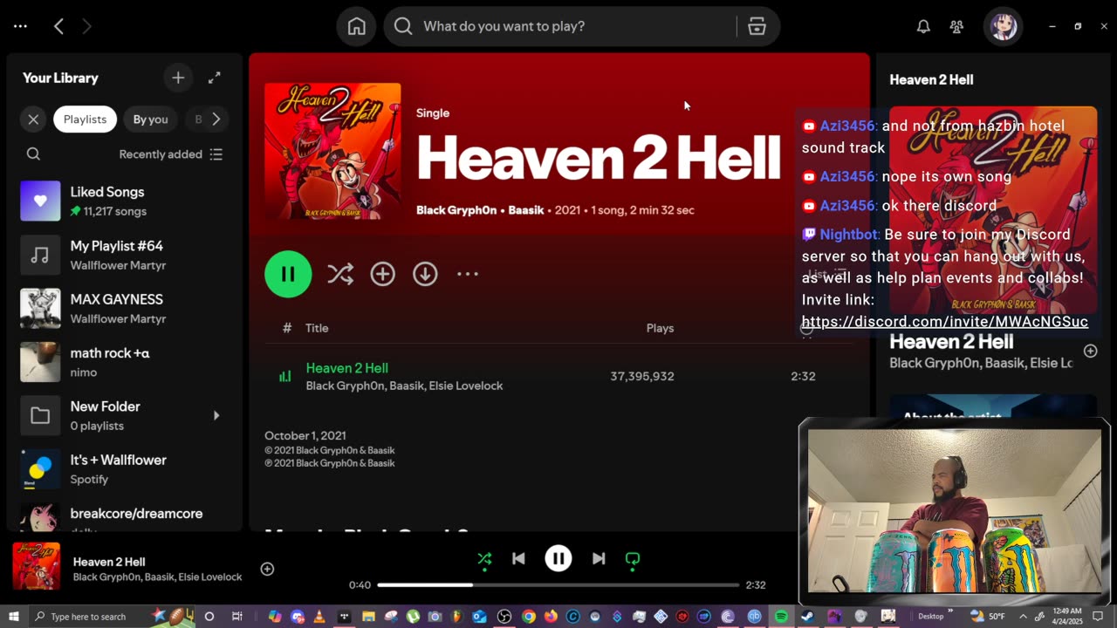The width and height of the screenshot is (1117, 628).
Task: Open the It's + Wallflower blend
Action: (124, 469)
